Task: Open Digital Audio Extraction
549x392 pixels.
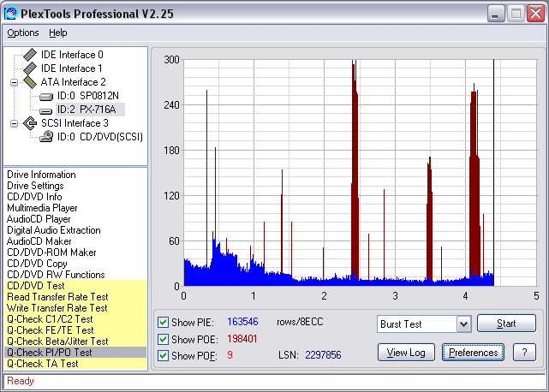Action: (54, 230)
